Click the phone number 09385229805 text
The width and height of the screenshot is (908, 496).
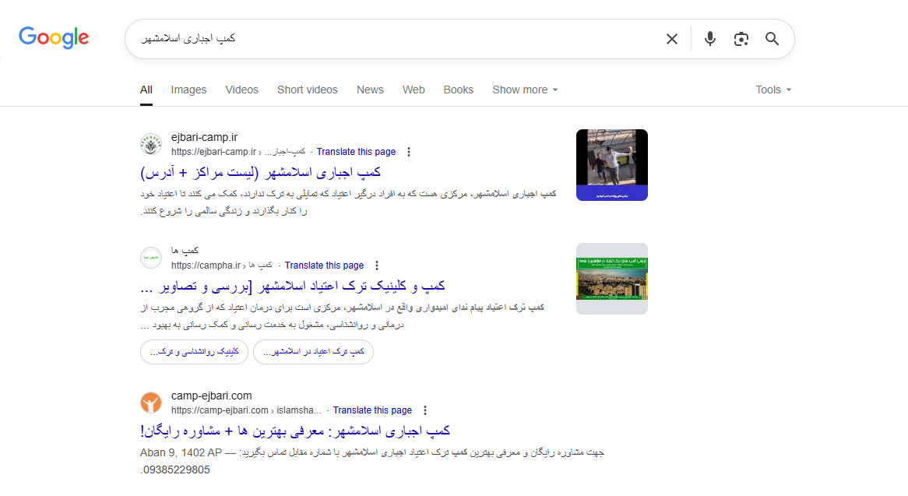pos(176,470)
